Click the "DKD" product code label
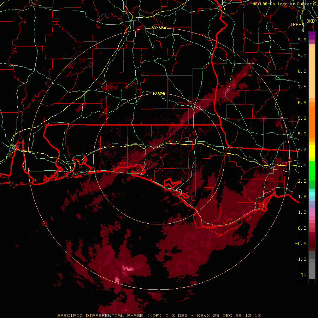Screen dimensions: 318x318 pyautogui.click(x=311, y=21)
